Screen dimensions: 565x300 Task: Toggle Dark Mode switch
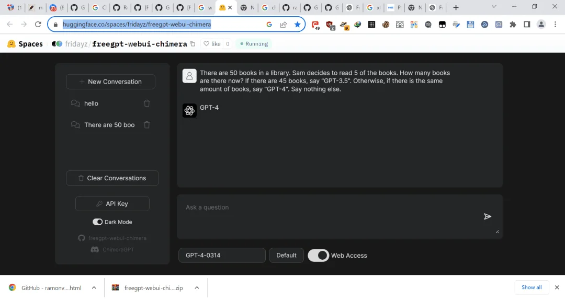97,222
